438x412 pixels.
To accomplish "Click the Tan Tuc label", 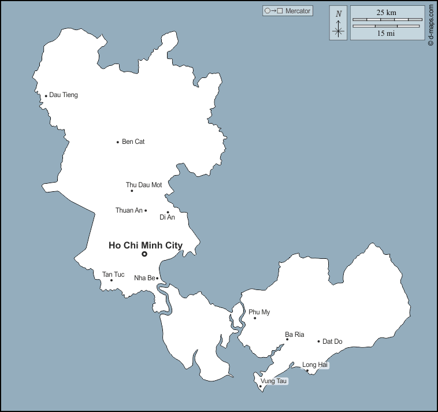I will 113,274.
